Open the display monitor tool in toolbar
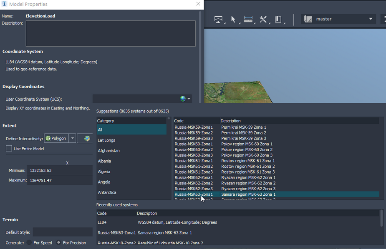The height and width of the screenshot is (249, 386). (x=218, y=19)
